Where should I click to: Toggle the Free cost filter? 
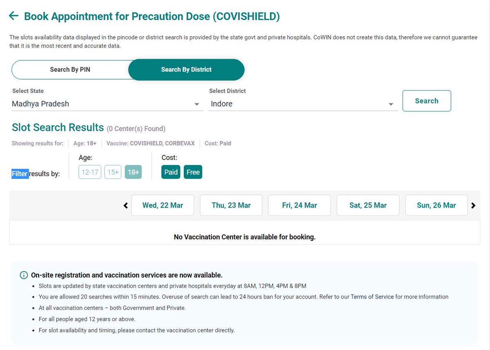tap(193, 172)
